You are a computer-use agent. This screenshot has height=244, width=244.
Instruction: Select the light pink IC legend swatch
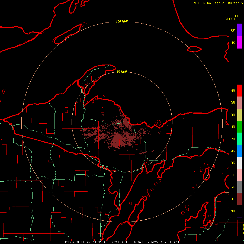coord(239,175)
